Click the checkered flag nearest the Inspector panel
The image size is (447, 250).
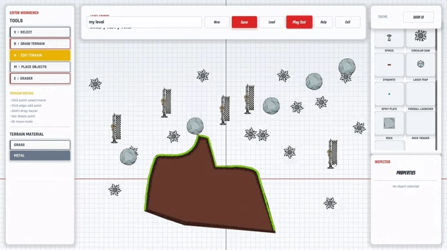333,154
